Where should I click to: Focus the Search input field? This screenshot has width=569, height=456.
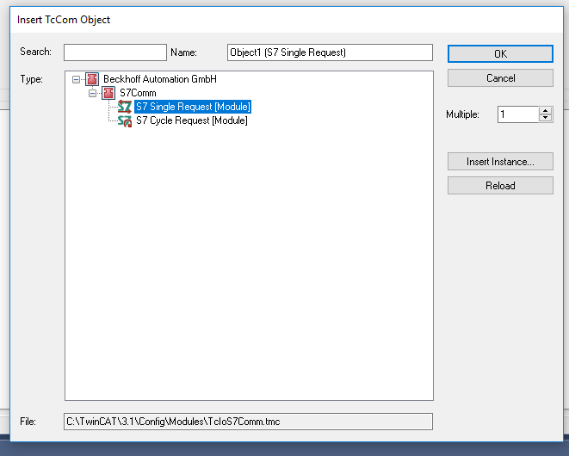pos(115,52)
